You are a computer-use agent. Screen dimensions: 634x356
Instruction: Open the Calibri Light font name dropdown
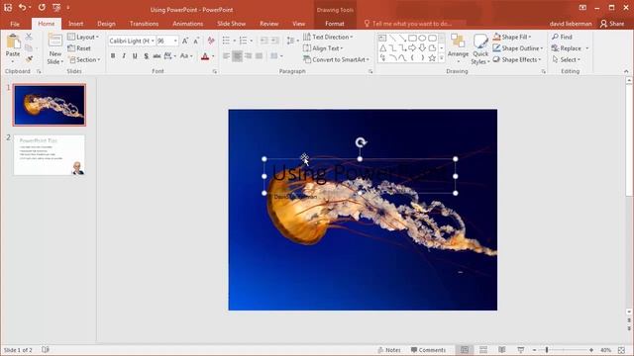[x=153, y=41]
